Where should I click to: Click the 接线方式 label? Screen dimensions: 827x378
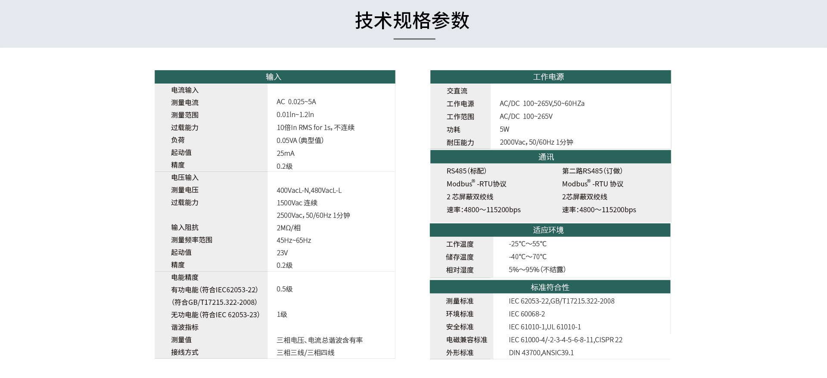(x=185, y=352)
